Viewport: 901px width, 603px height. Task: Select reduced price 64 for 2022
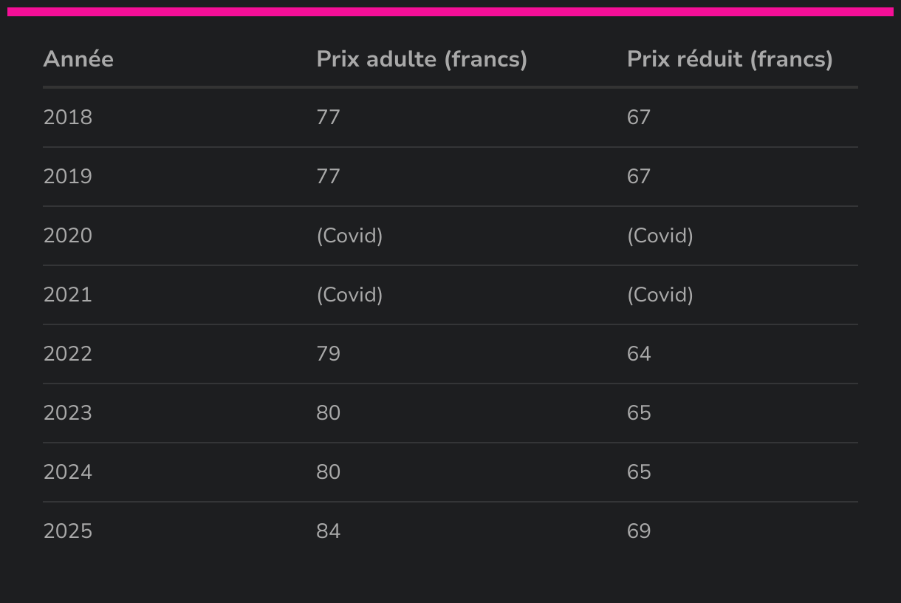(639, 354)
